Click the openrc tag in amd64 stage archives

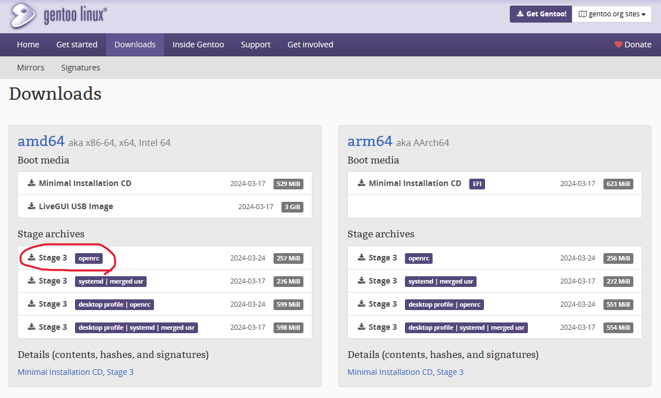pyautogui.click(x=89, y=258)
